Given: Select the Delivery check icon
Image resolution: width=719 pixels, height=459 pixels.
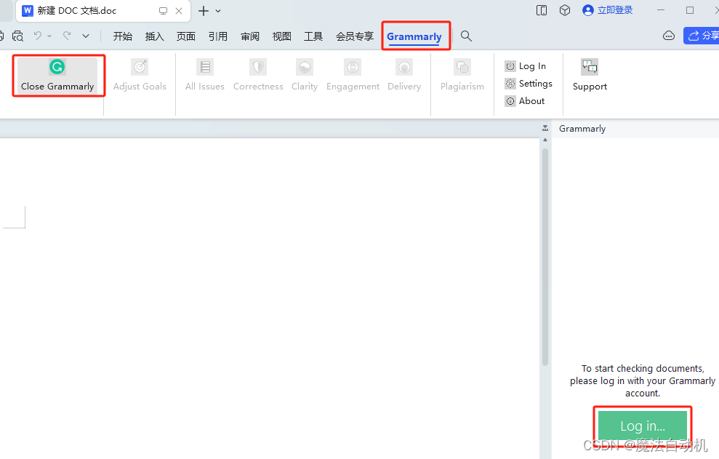Looking at the screenshot, I should [404, 67].
